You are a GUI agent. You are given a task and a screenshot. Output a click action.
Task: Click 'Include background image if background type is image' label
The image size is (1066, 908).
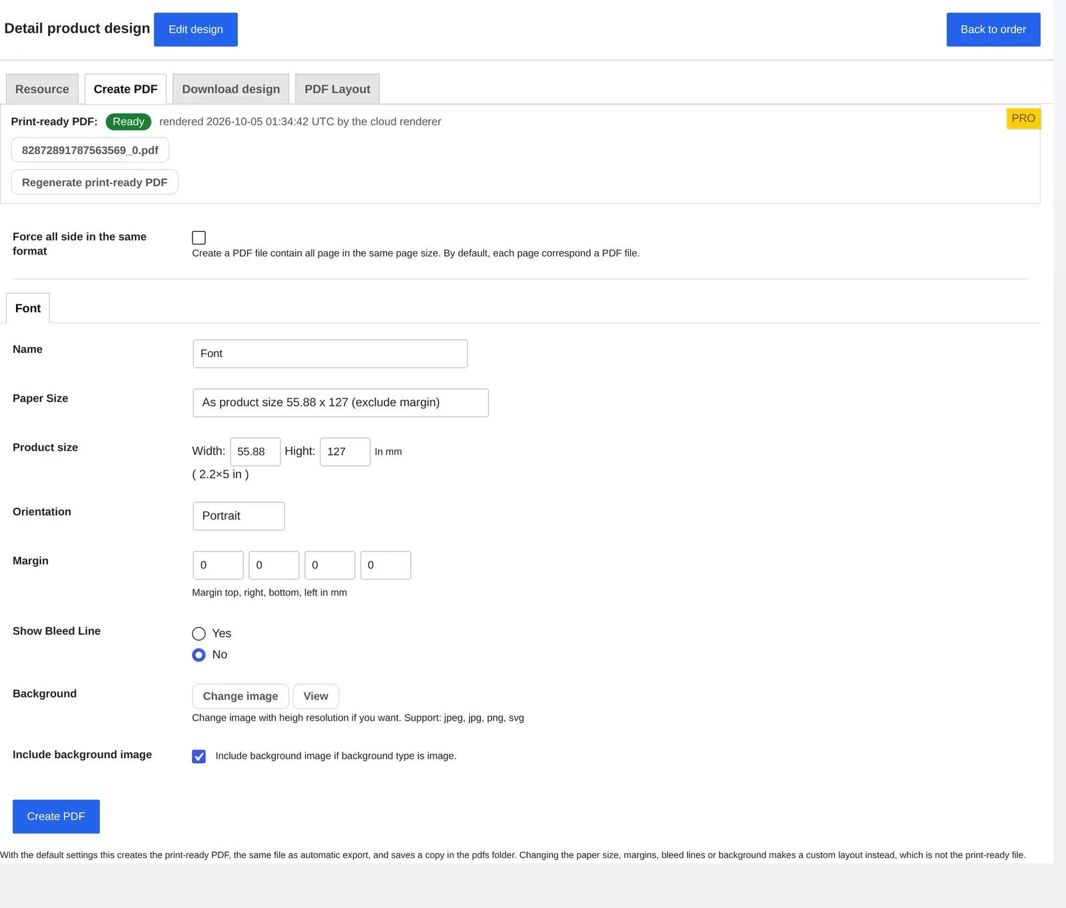tap(336, 756)
